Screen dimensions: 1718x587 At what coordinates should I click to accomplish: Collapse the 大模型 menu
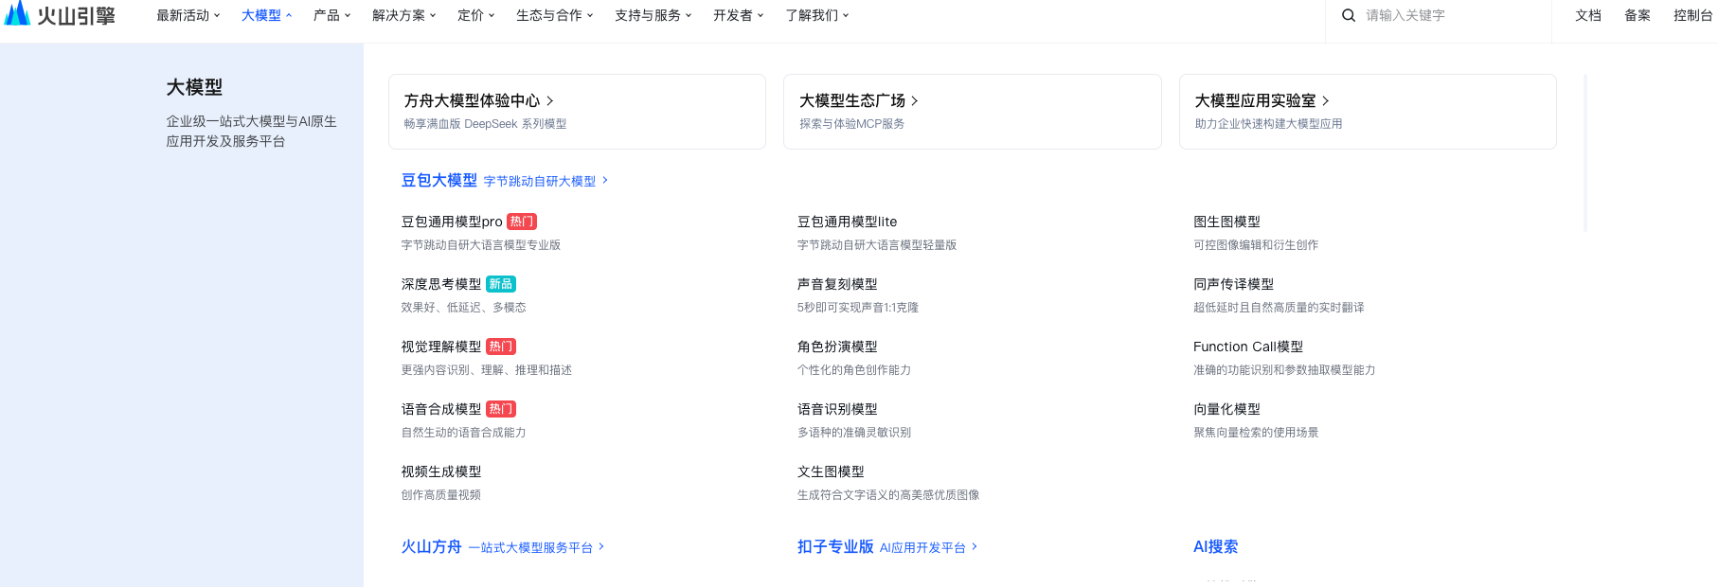pos(266,15)
